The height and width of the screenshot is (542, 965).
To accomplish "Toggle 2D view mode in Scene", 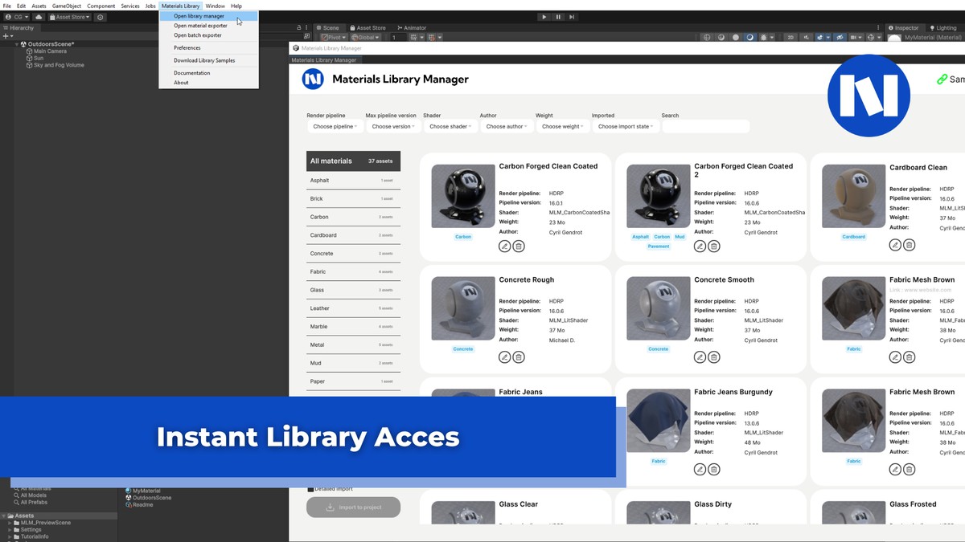I will 790,38.
